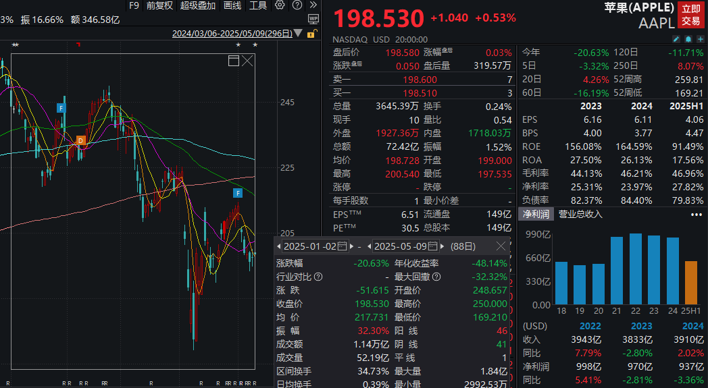Click the red 立即交易 trade button
The image size is (708, 388).
(x=691, y=15)
